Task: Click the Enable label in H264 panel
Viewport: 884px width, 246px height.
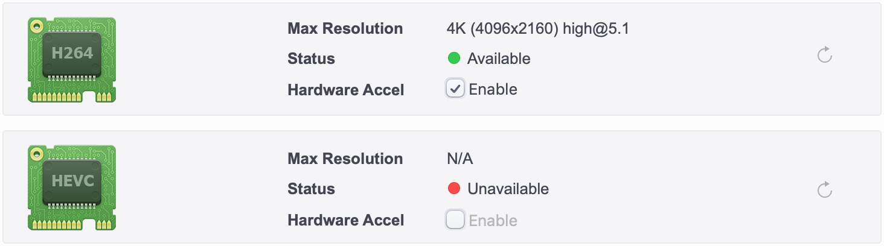Action: 493,89
